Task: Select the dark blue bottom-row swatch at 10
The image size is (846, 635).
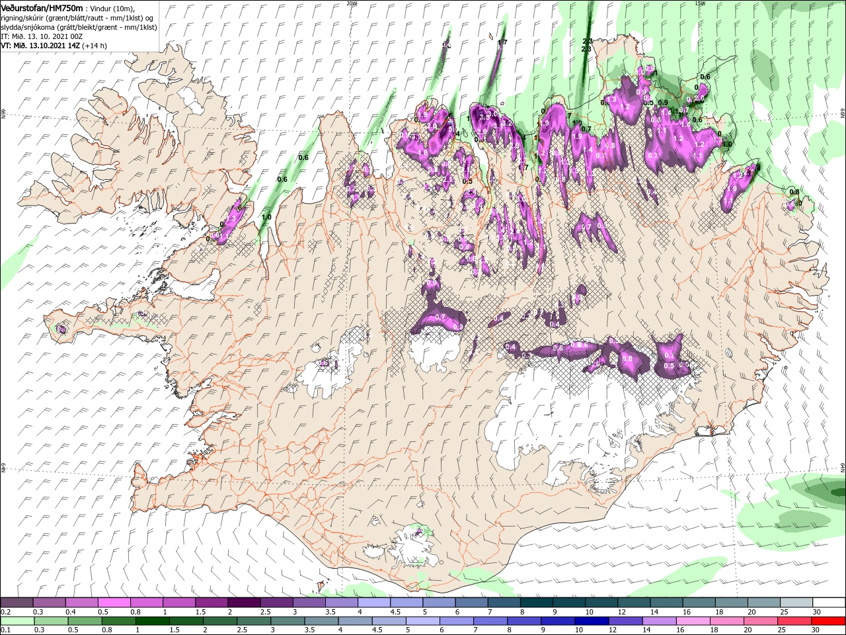Action: [x=591, y=621]
